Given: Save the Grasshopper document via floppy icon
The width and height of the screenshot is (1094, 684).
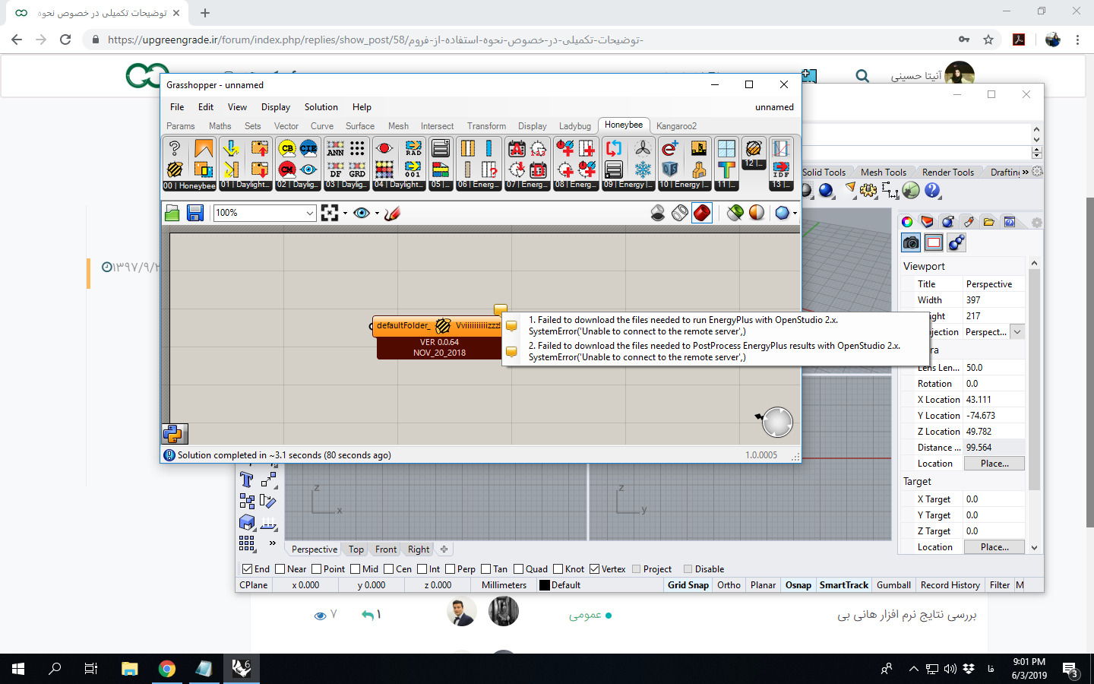Looking at the screenshot, I should tap(195, 214).
